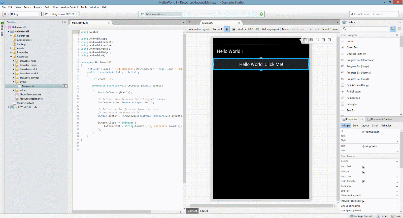Switch to the Style properties tab
Image resolution: width=403 pixels, height=218 pixels.
pos(356,126)
